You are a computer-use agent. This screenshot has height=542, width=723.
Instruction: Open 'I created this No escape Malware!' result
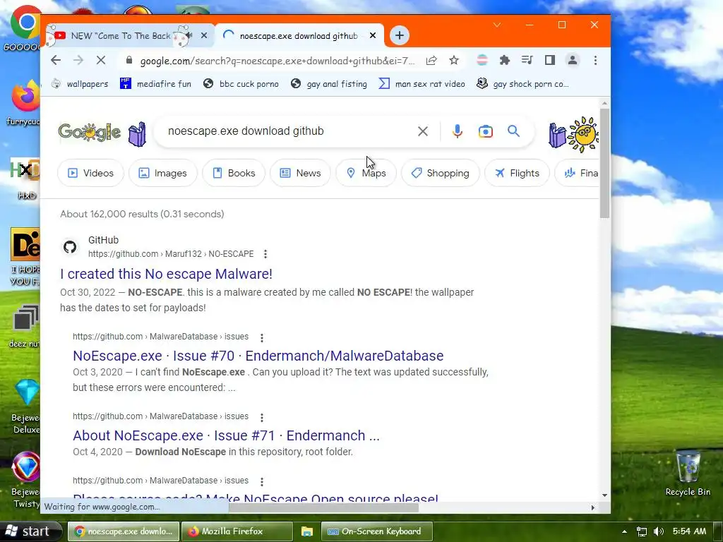[x=166, y=274]
